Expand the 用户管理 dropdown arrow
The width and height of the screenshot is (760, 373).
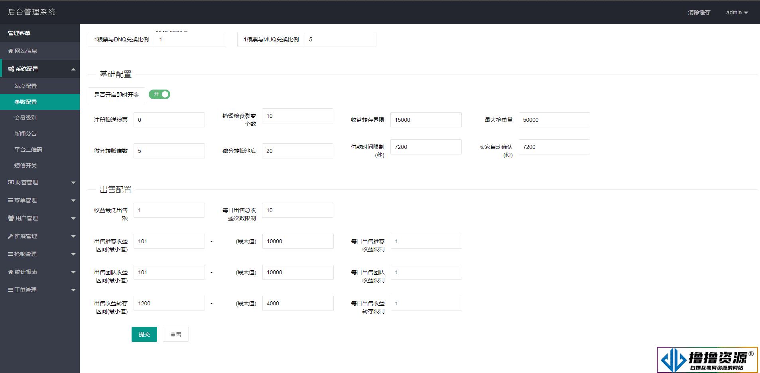(73, 219)
